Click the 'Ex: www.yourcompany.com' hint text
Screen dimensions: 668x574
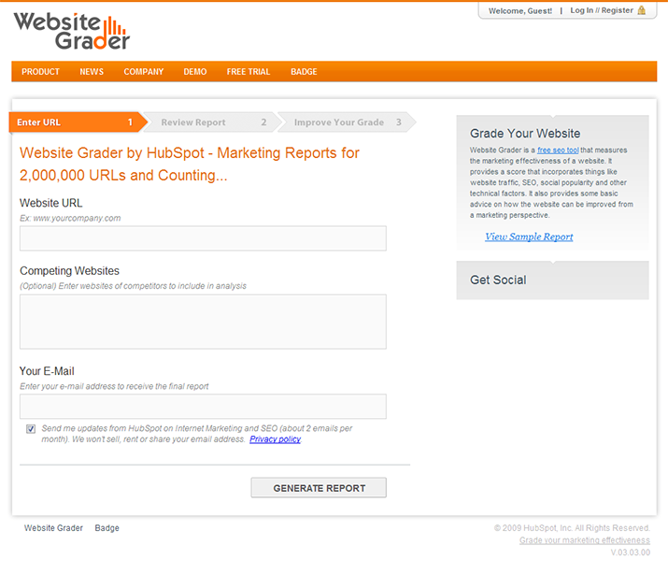(x=70, y=218)
